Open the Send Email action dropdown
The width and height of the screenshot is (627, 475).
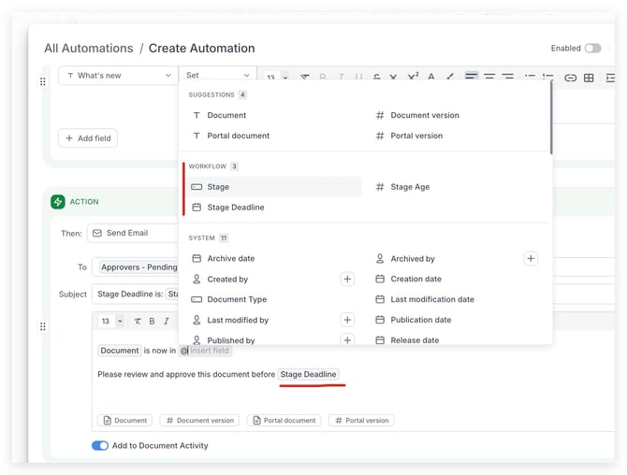click(x=133, y=233)
